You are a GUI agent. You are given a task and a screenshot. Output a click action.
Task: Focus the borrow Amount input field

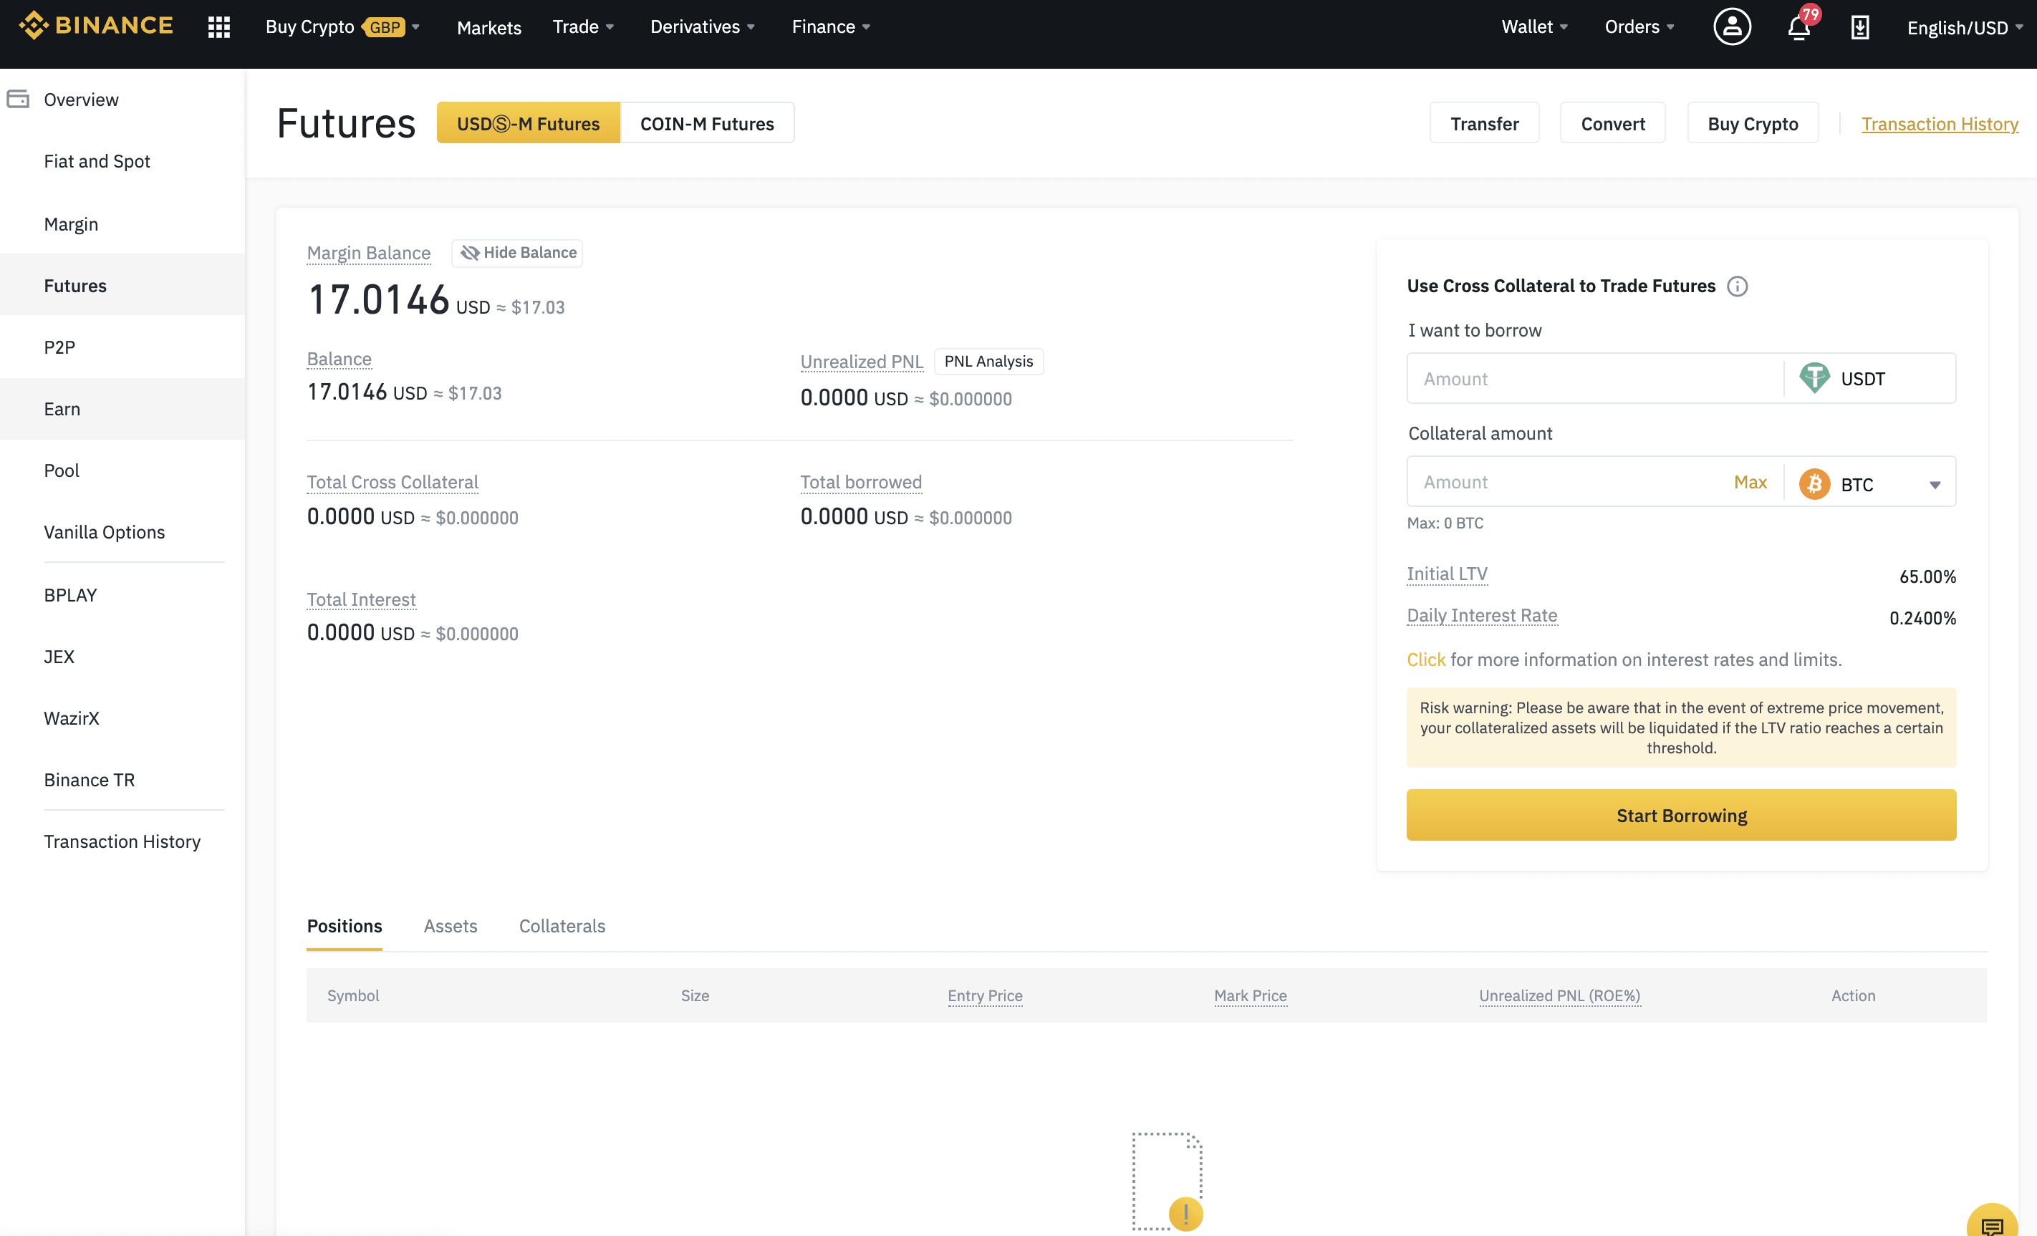[1592, 379]
